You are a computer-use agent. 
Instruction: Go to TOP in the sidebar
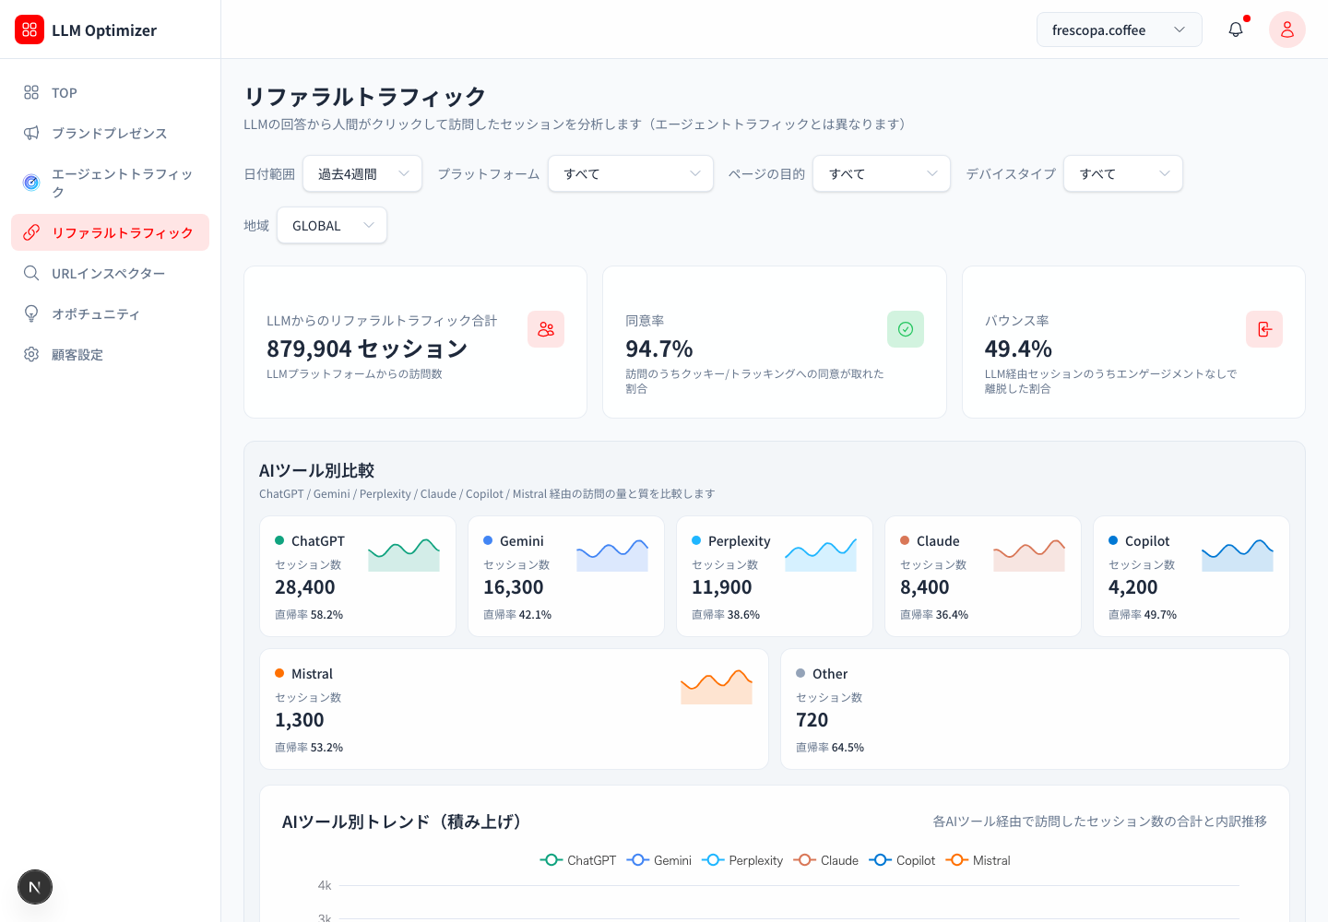(110, 92)
